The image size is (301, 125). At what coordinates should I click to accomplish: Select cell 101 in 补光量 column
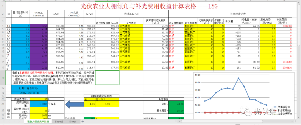tap(233, 68)
